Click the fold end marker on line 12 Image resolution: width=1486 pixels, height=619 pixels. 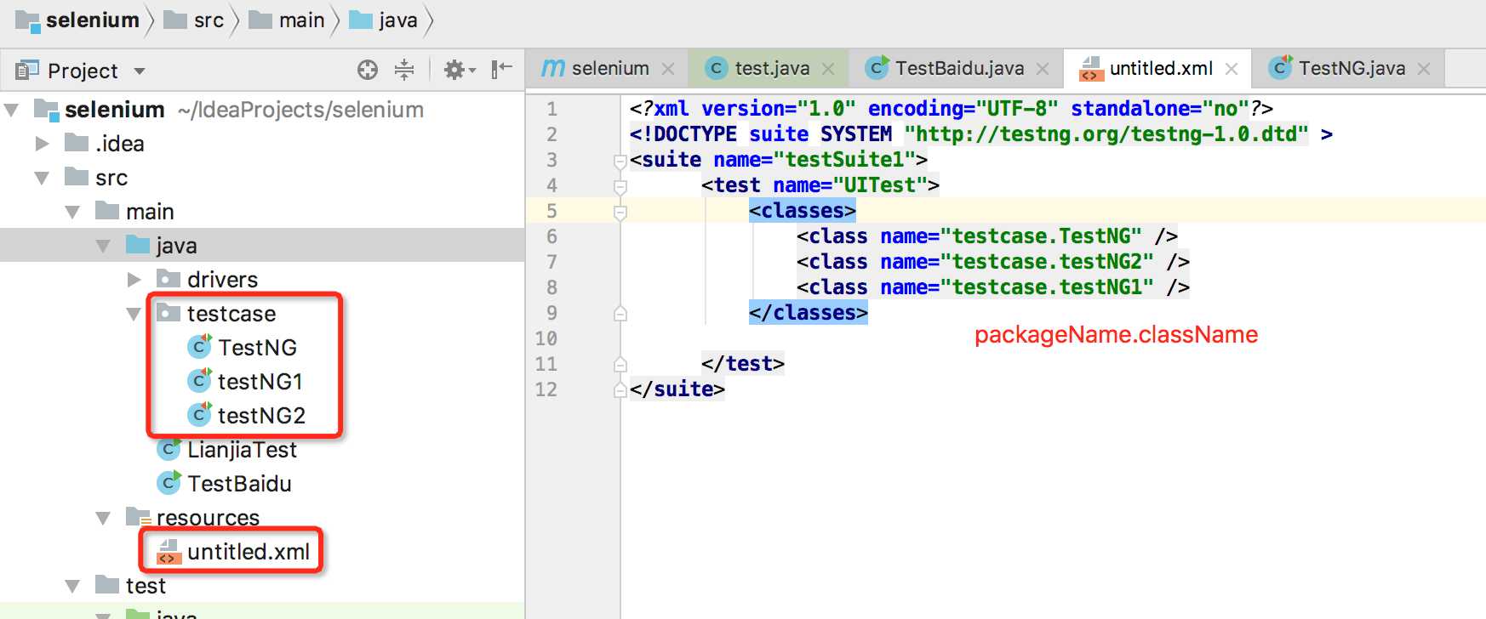620,389
